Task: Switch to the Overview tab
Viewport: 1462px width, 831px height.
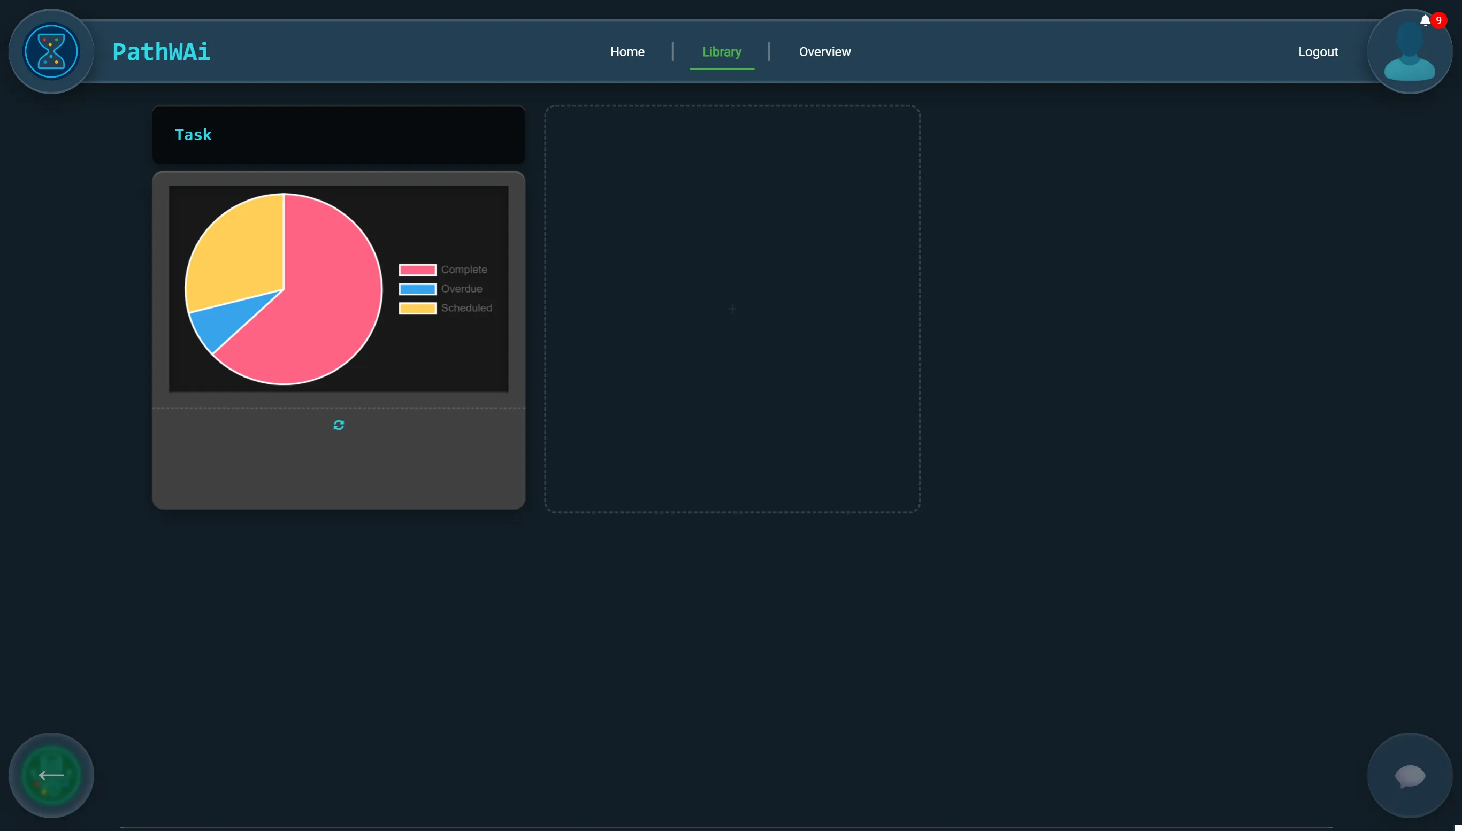Action: tap(824, 52)
